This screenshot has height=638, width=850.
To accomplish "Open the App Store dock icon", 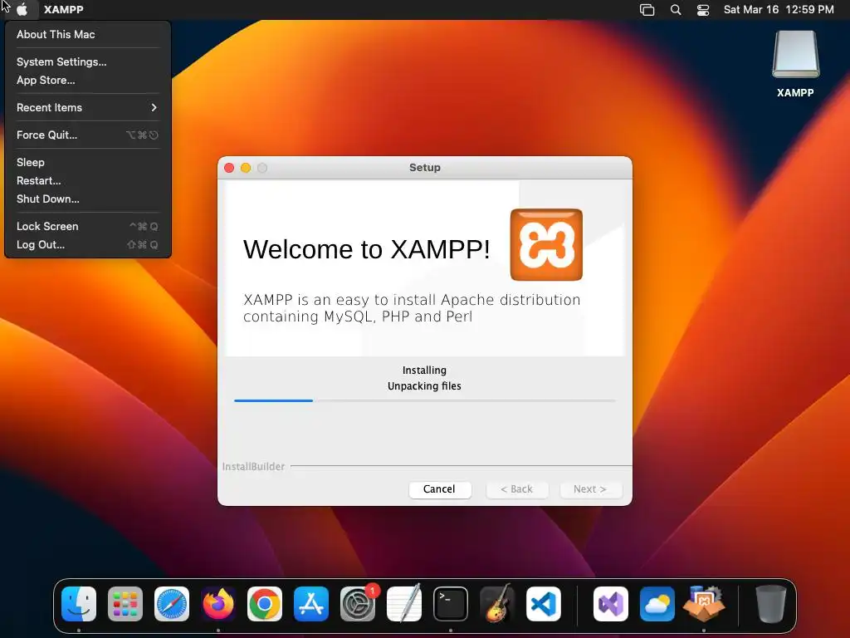I will tap(311, 603).
